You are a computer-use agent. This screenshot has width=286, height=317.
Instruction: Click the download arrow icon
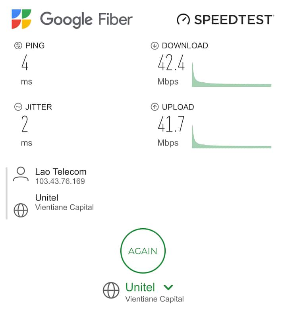click(x=155, y=46)
